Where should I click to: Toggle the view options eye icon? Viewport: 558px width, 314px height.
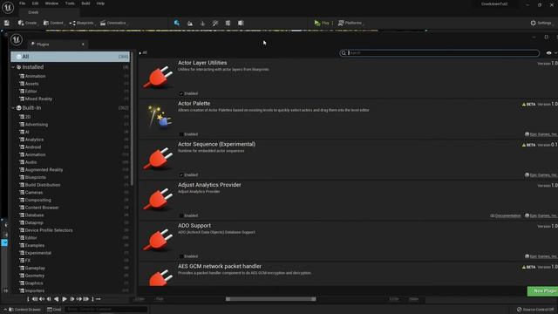pyautogui.click(x=548, y=53)
